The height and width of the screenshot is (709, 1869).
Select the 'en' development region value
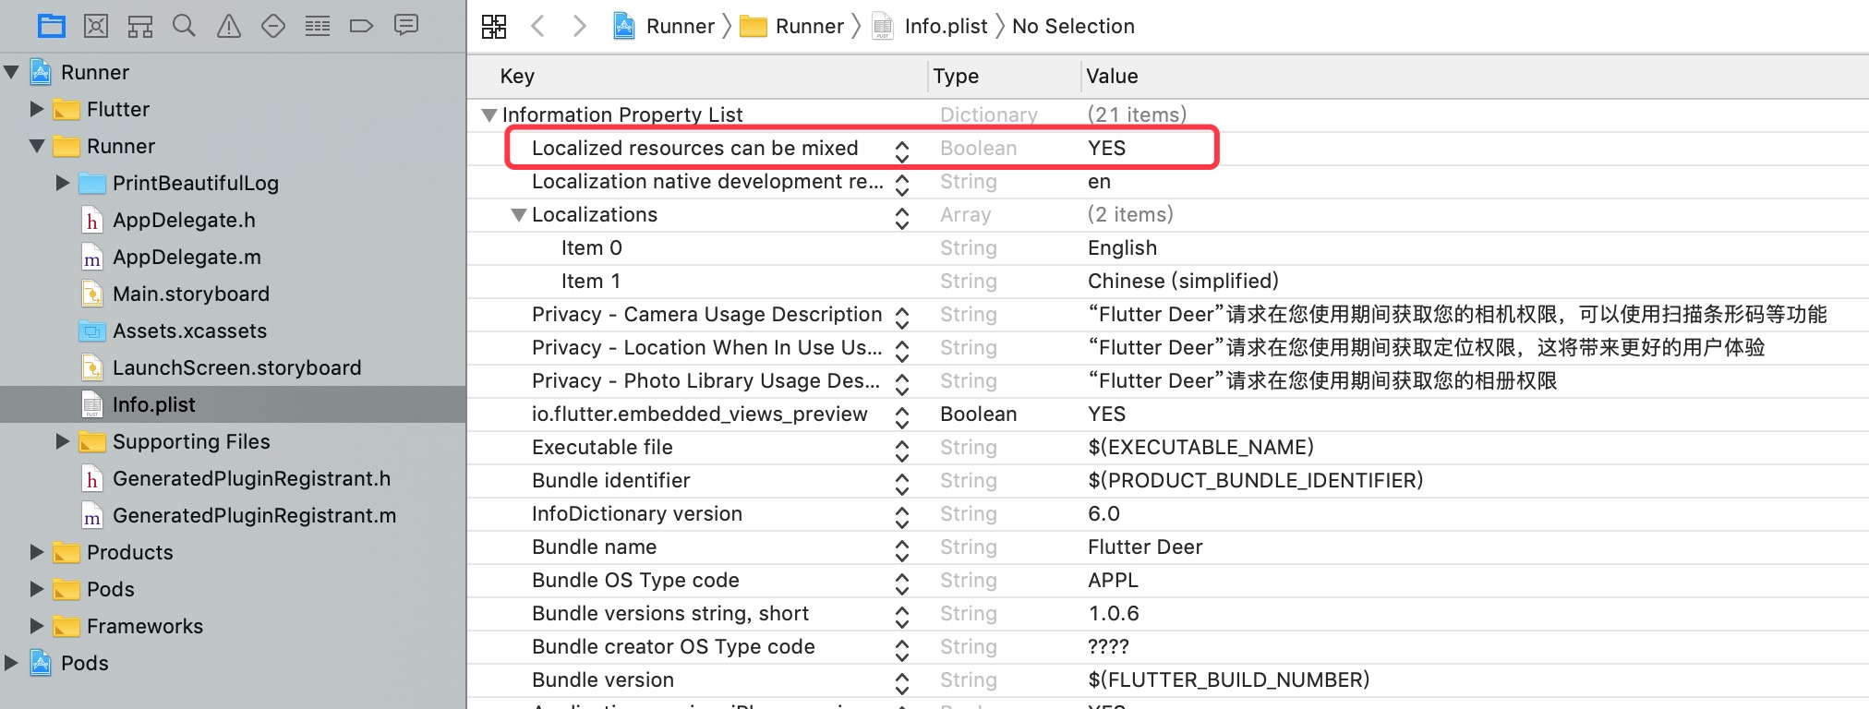(x=1099, y=182)
